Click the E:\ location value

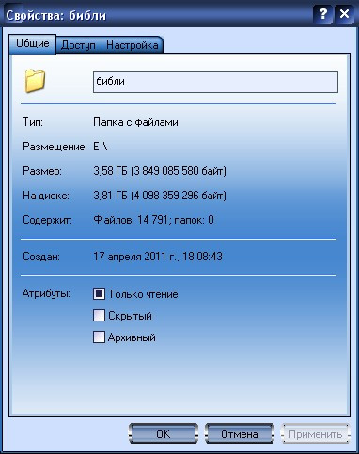click(101, 147)
